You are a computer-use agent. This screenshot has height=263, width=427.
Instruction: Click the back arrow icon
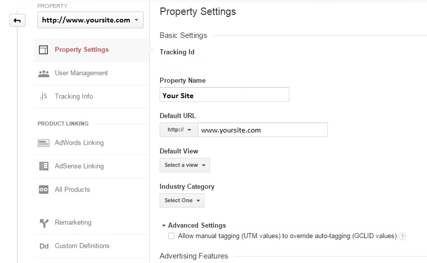point(17,20)
